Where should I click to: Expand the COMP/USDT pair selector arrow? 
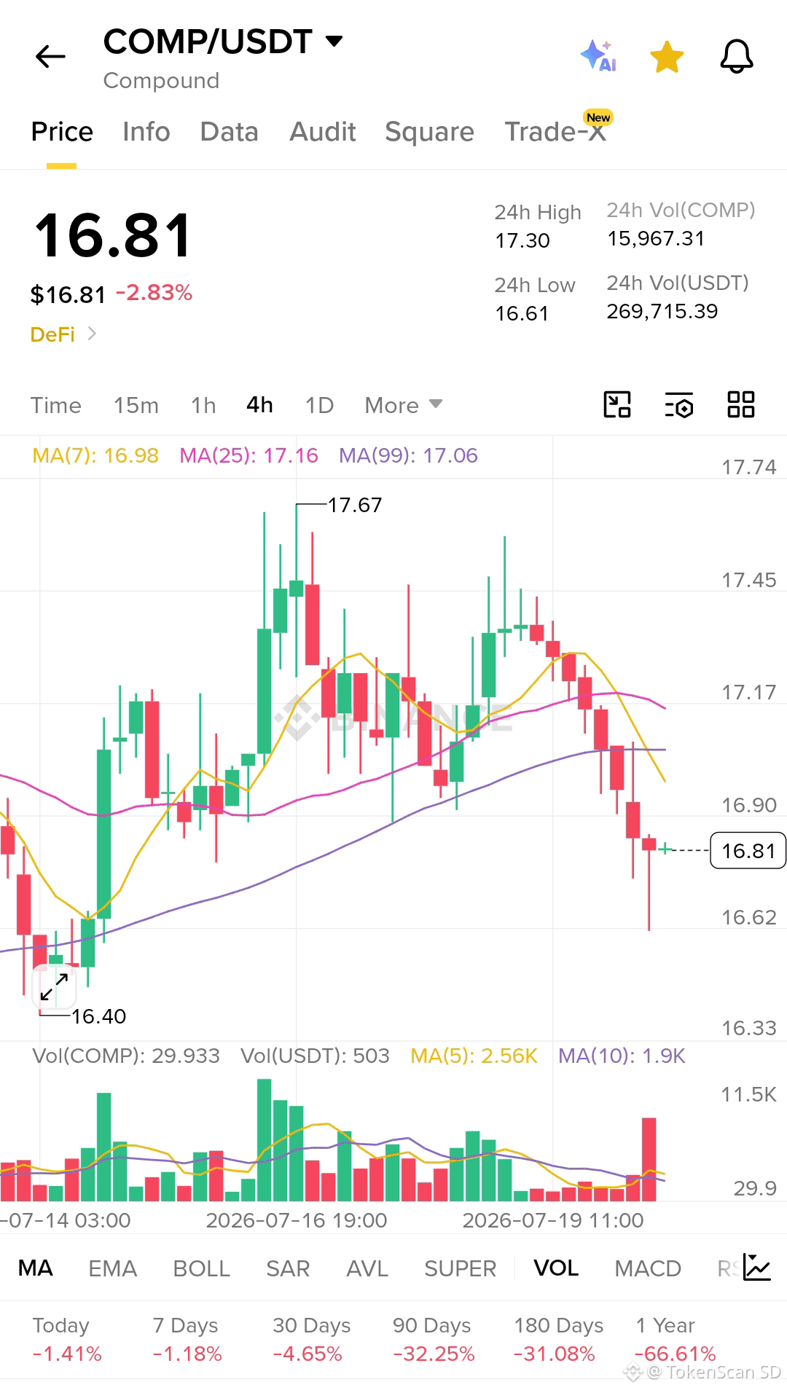pyautogui.click(x=334, y=42)
